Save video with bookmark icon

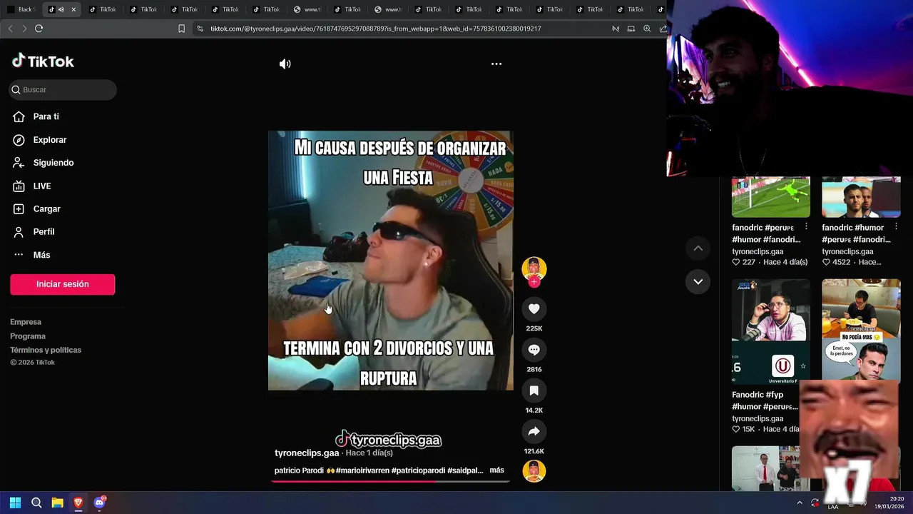tap(534, 390)
